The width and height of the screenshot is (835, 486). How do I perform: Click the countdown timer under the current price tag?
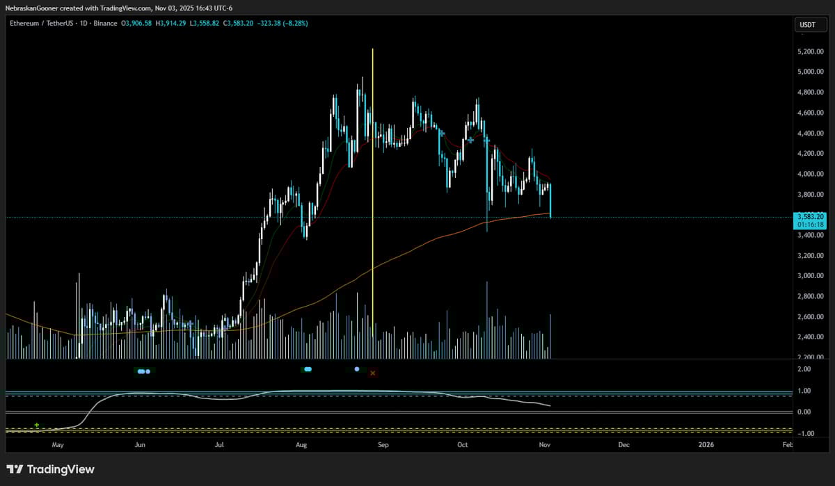point(810,225)
